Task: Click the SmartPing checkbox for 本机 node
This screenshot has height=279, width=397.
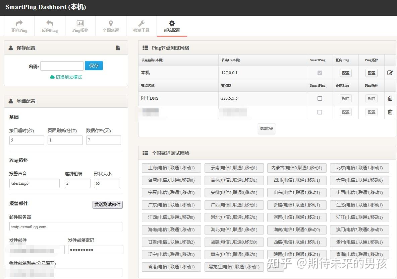Action: tap(320, 73)
